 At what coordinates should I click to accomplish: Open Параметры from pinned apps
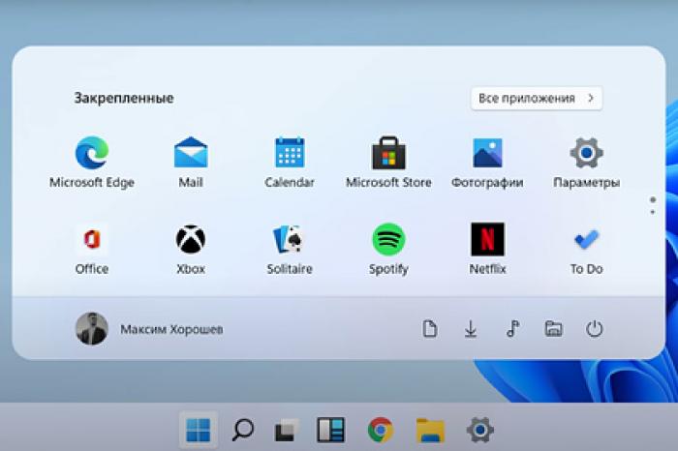click(x=586, y=163)
